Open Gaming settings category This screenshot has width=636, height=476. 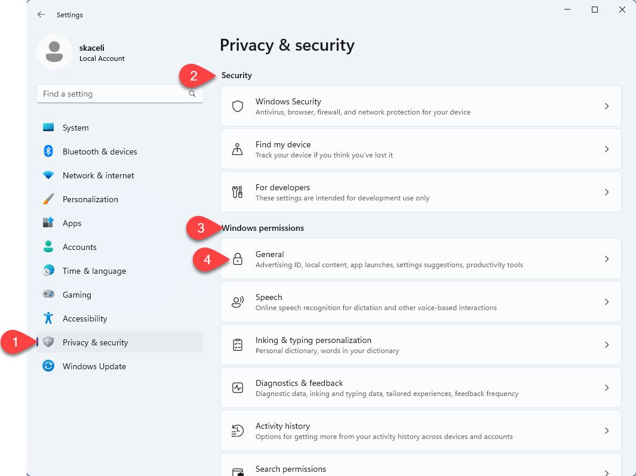coord(120,295)
